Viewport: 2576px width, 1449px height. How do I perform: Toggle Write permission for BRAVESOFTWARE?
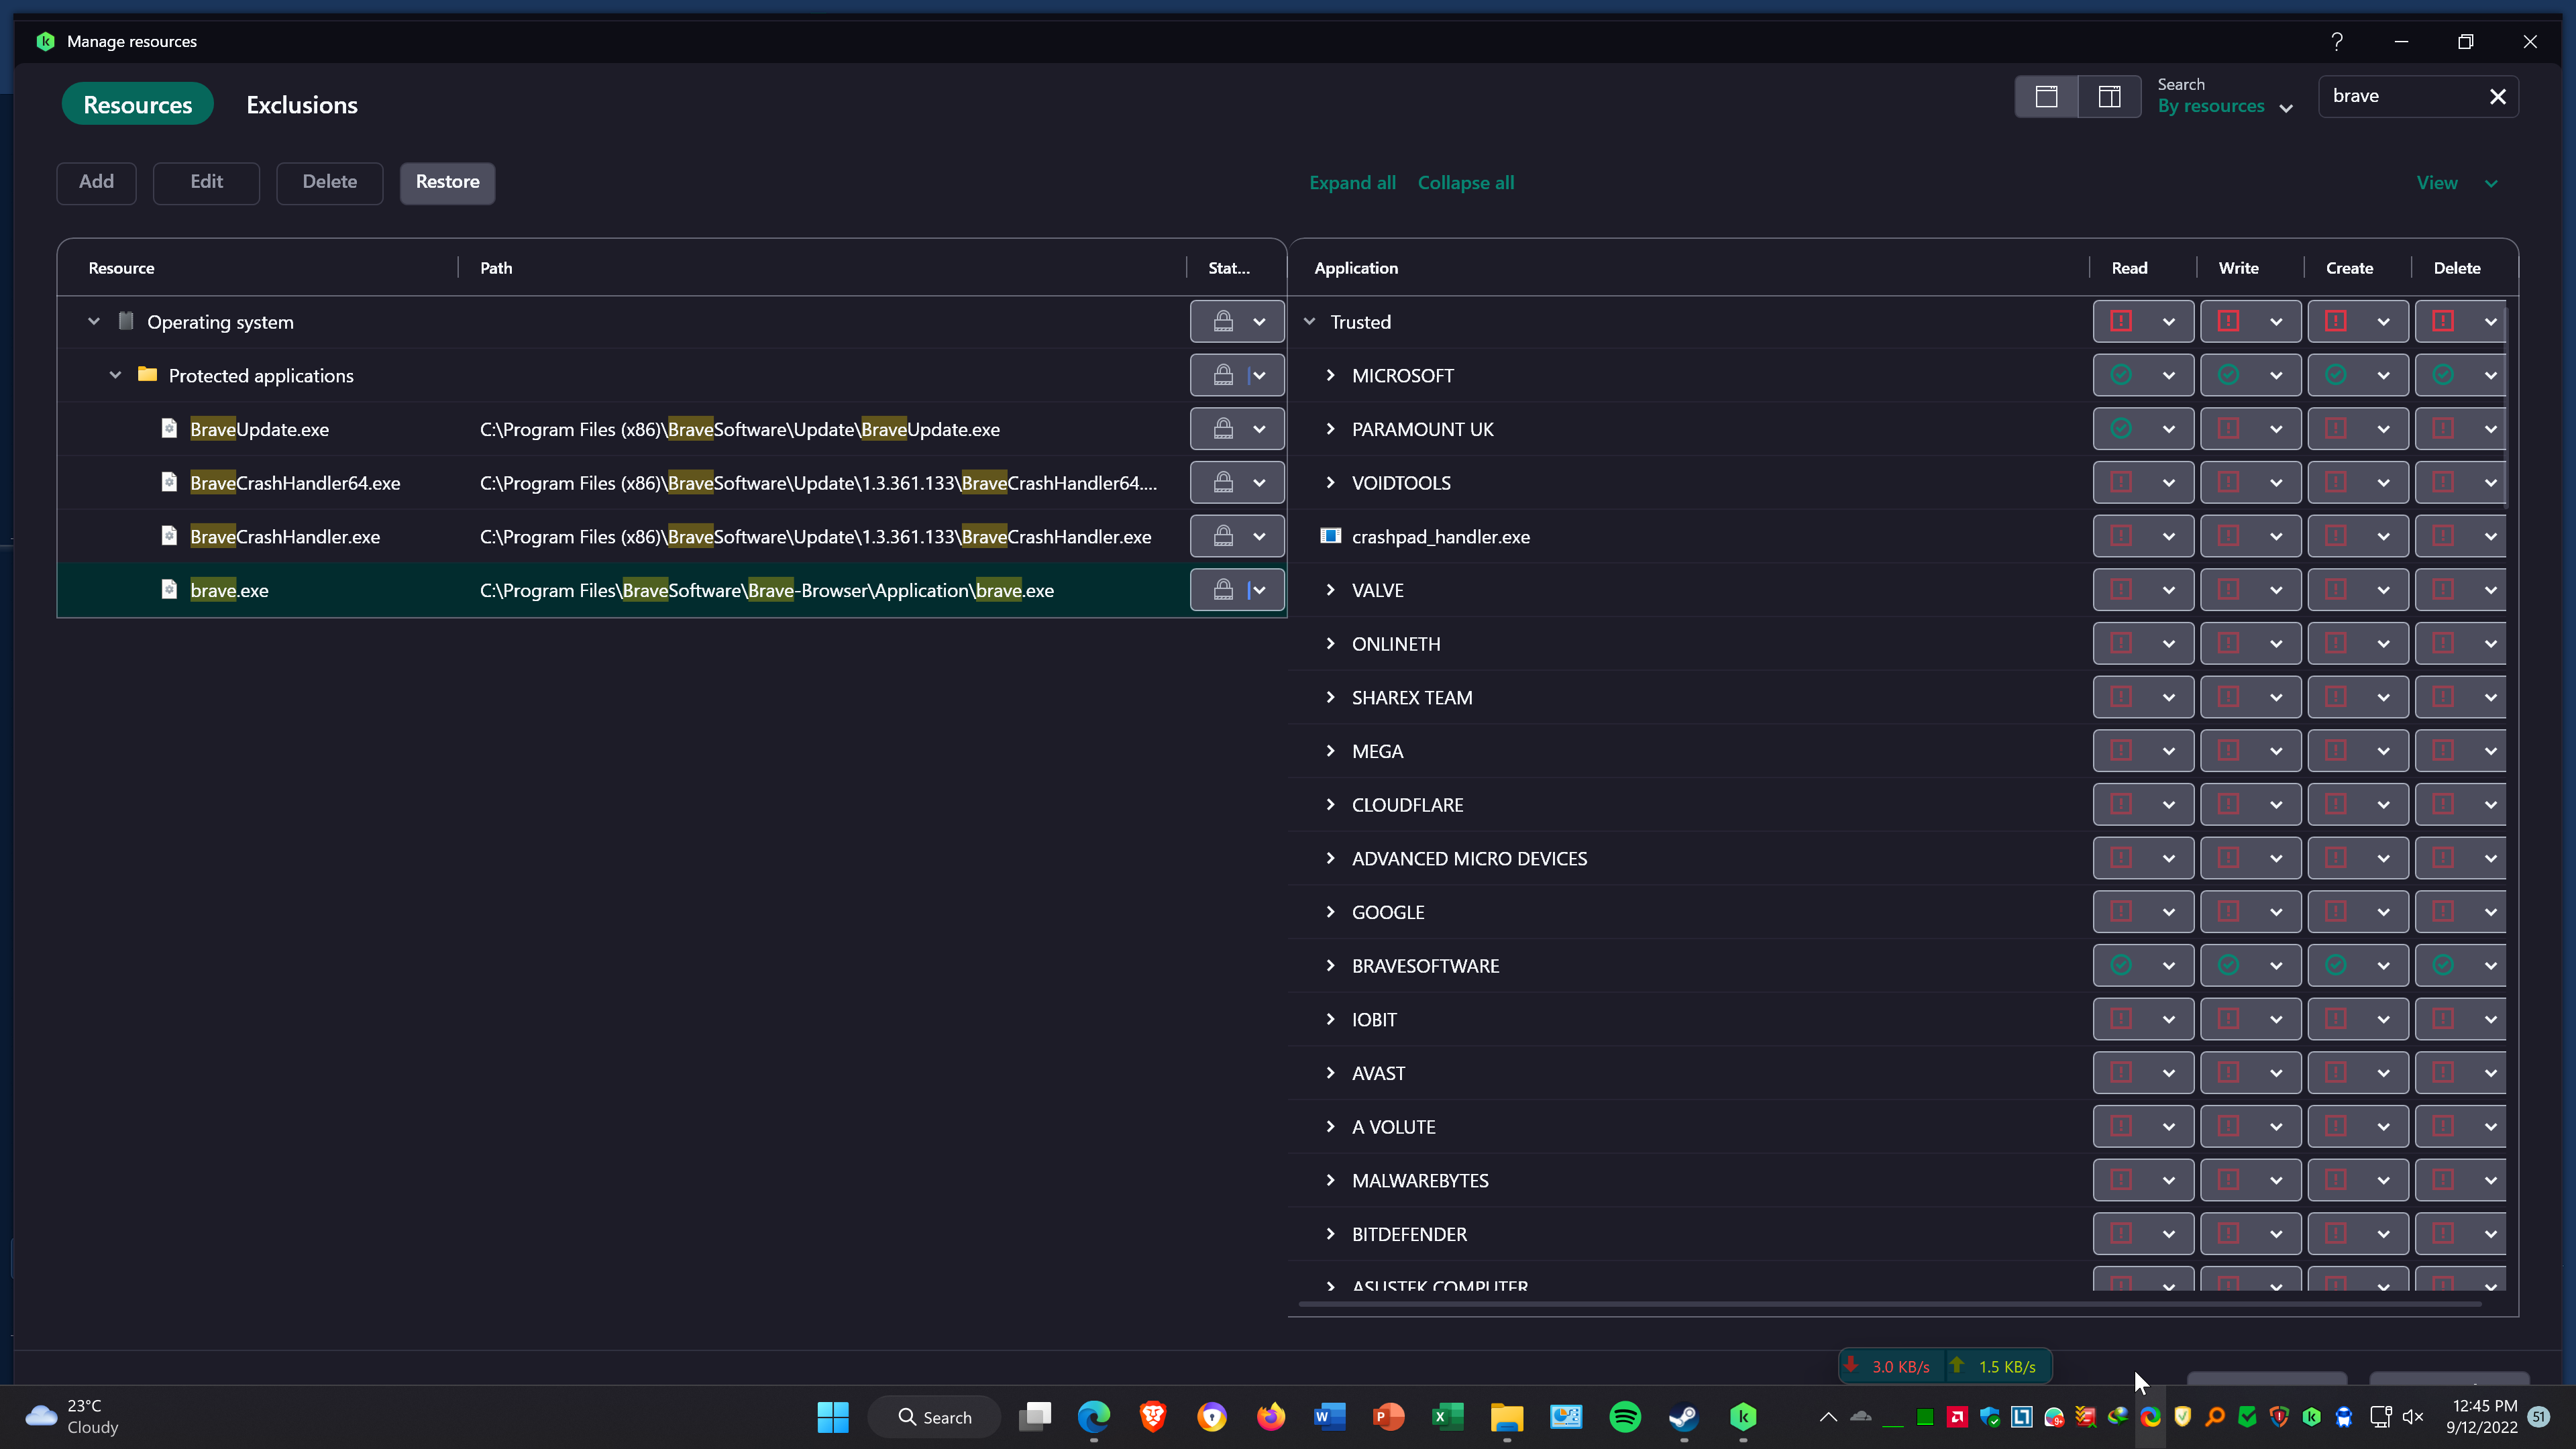[x=2228, y=965]
